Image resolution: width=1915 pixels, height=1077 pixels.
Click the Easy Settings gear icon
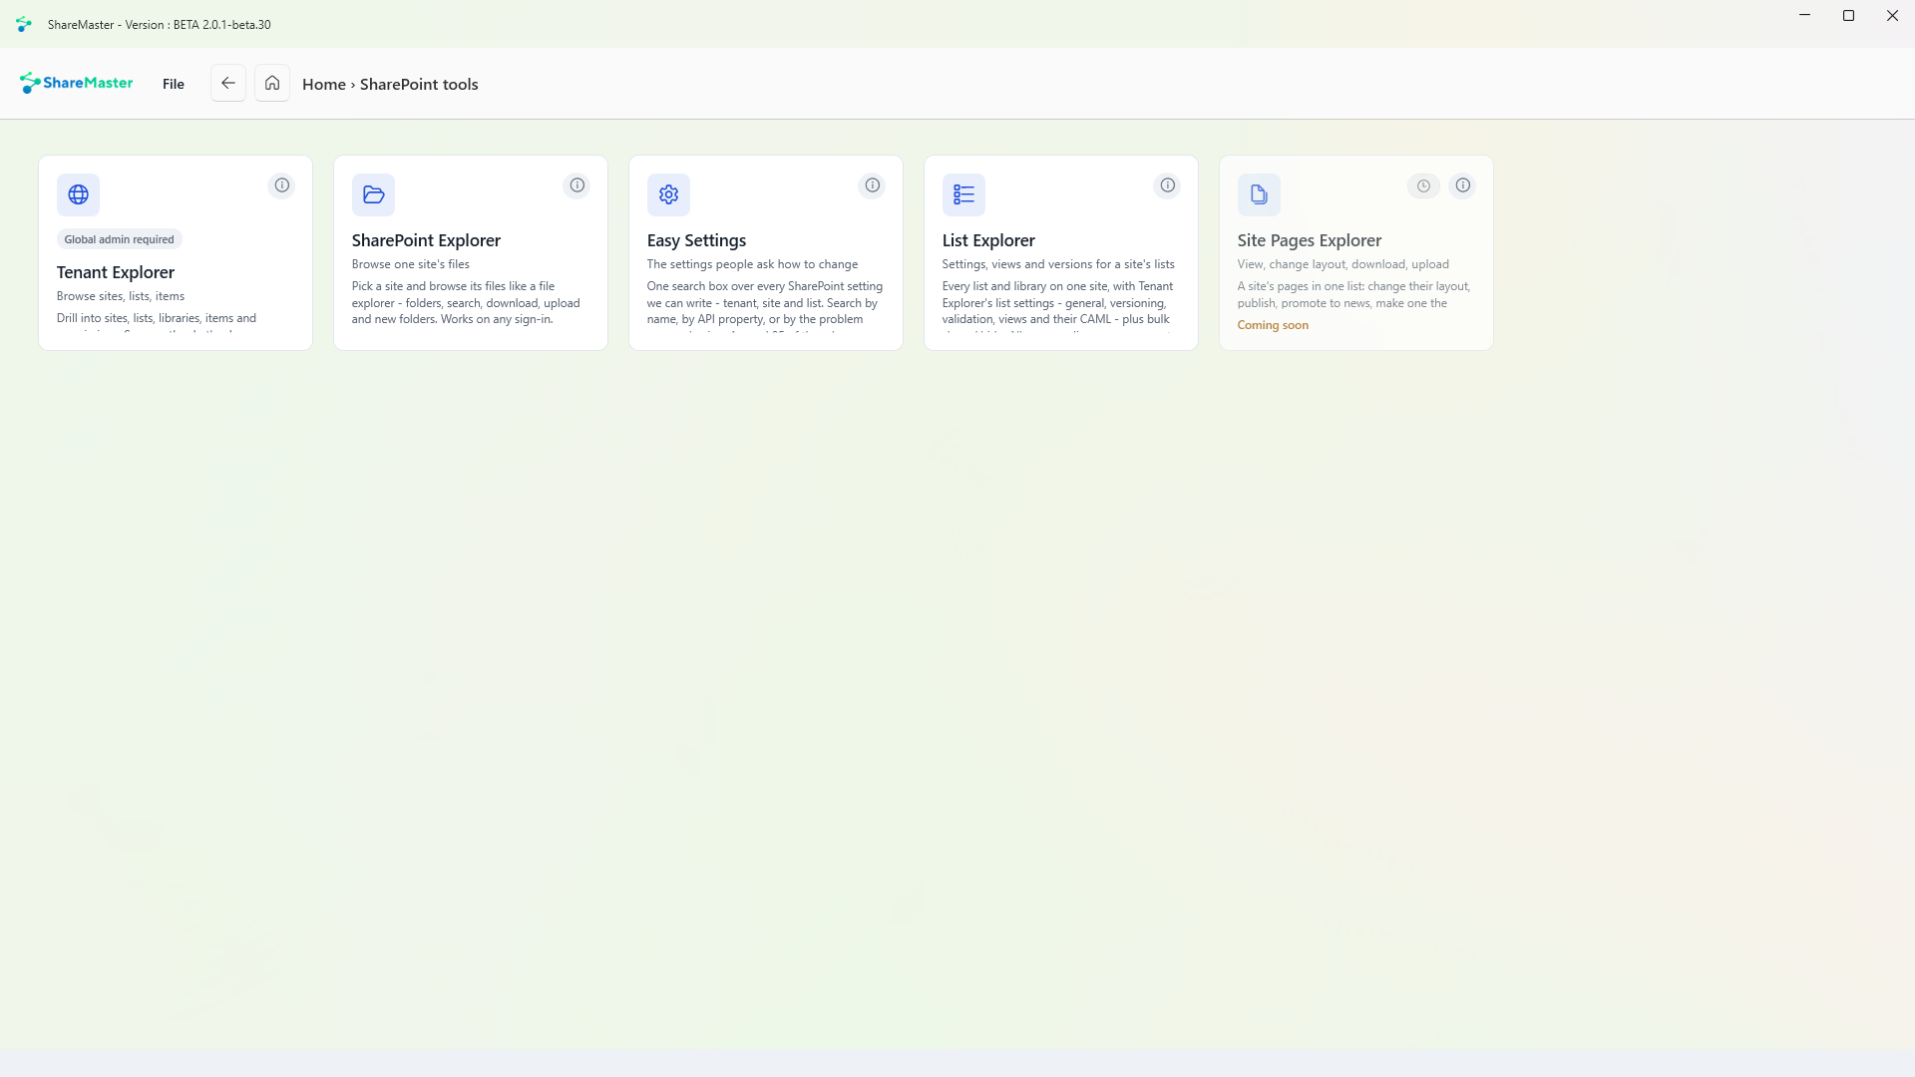tap(668, 194)
